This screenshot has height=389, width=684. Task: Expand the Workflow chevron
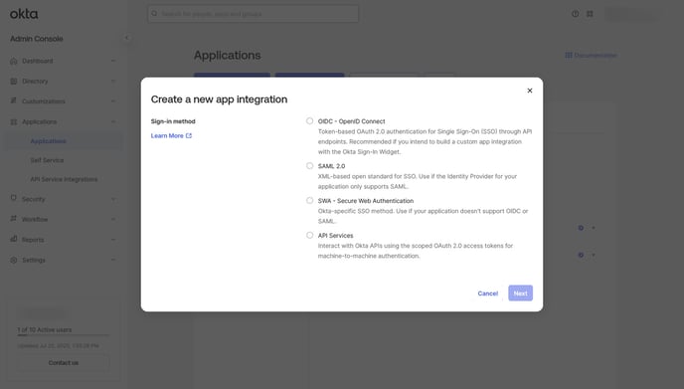[113, 219]
